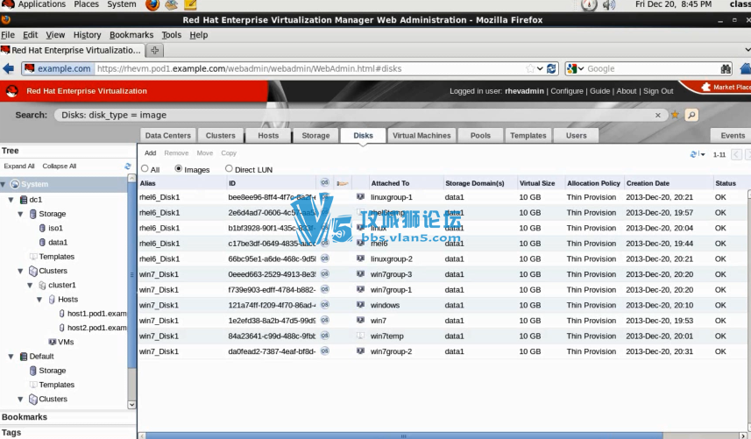Click the iso1 storage domain icon
The image size is (751, 439).
pyautogui.click(x=42, y=229)
